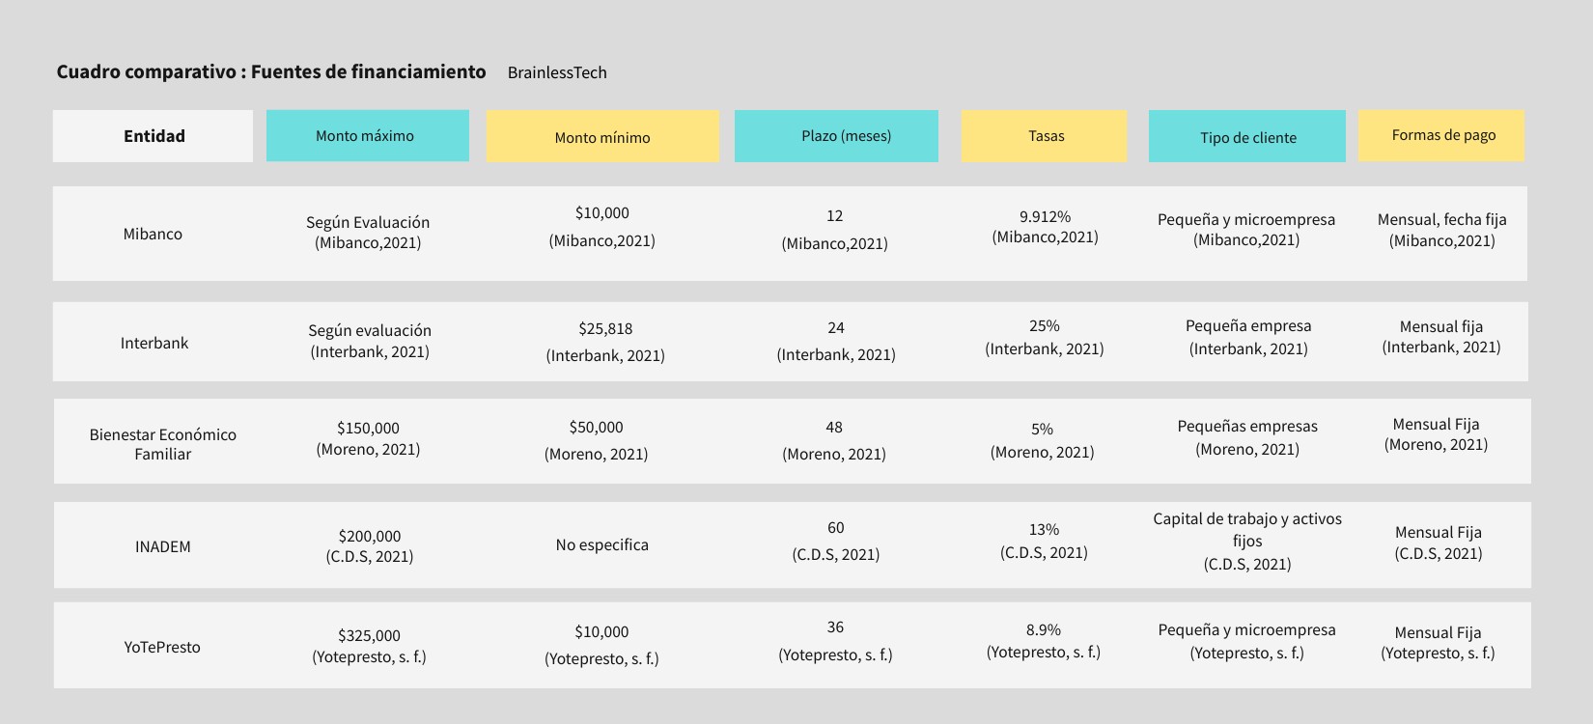Click the 'INADEM' entity name
Viewport: 1593px width, 724px height.
163,547
